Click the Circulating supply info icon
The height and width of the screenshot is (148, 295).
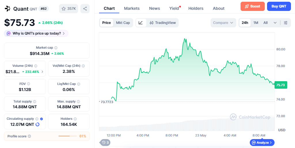tap(37, 119)
